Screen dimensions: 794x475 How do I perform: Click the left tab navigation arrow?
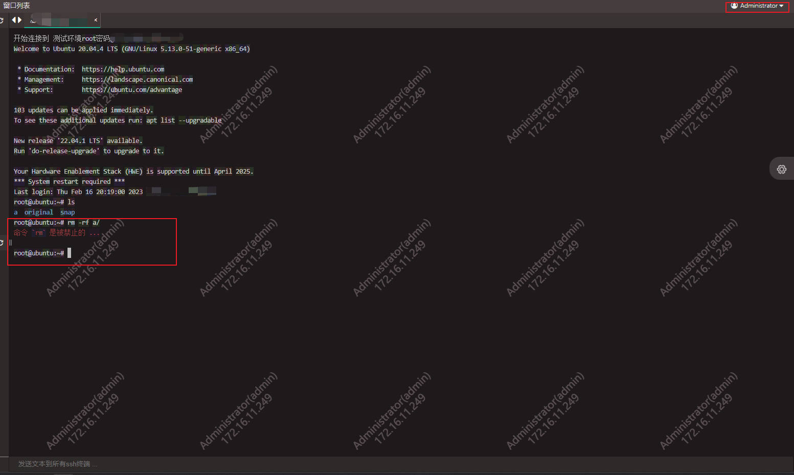(x=14, y=19)
